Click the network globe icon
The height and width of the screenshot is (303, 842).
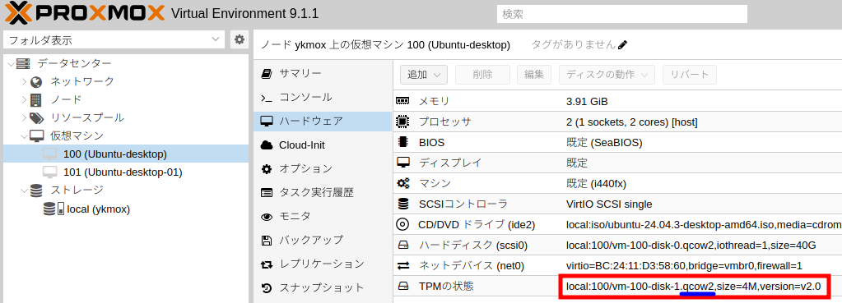[36, 82]
